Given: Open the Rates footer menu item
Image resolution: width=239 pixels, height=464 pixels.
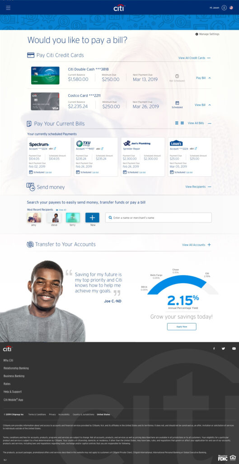Looking at the screenshot, I should (x=7, y=384).
